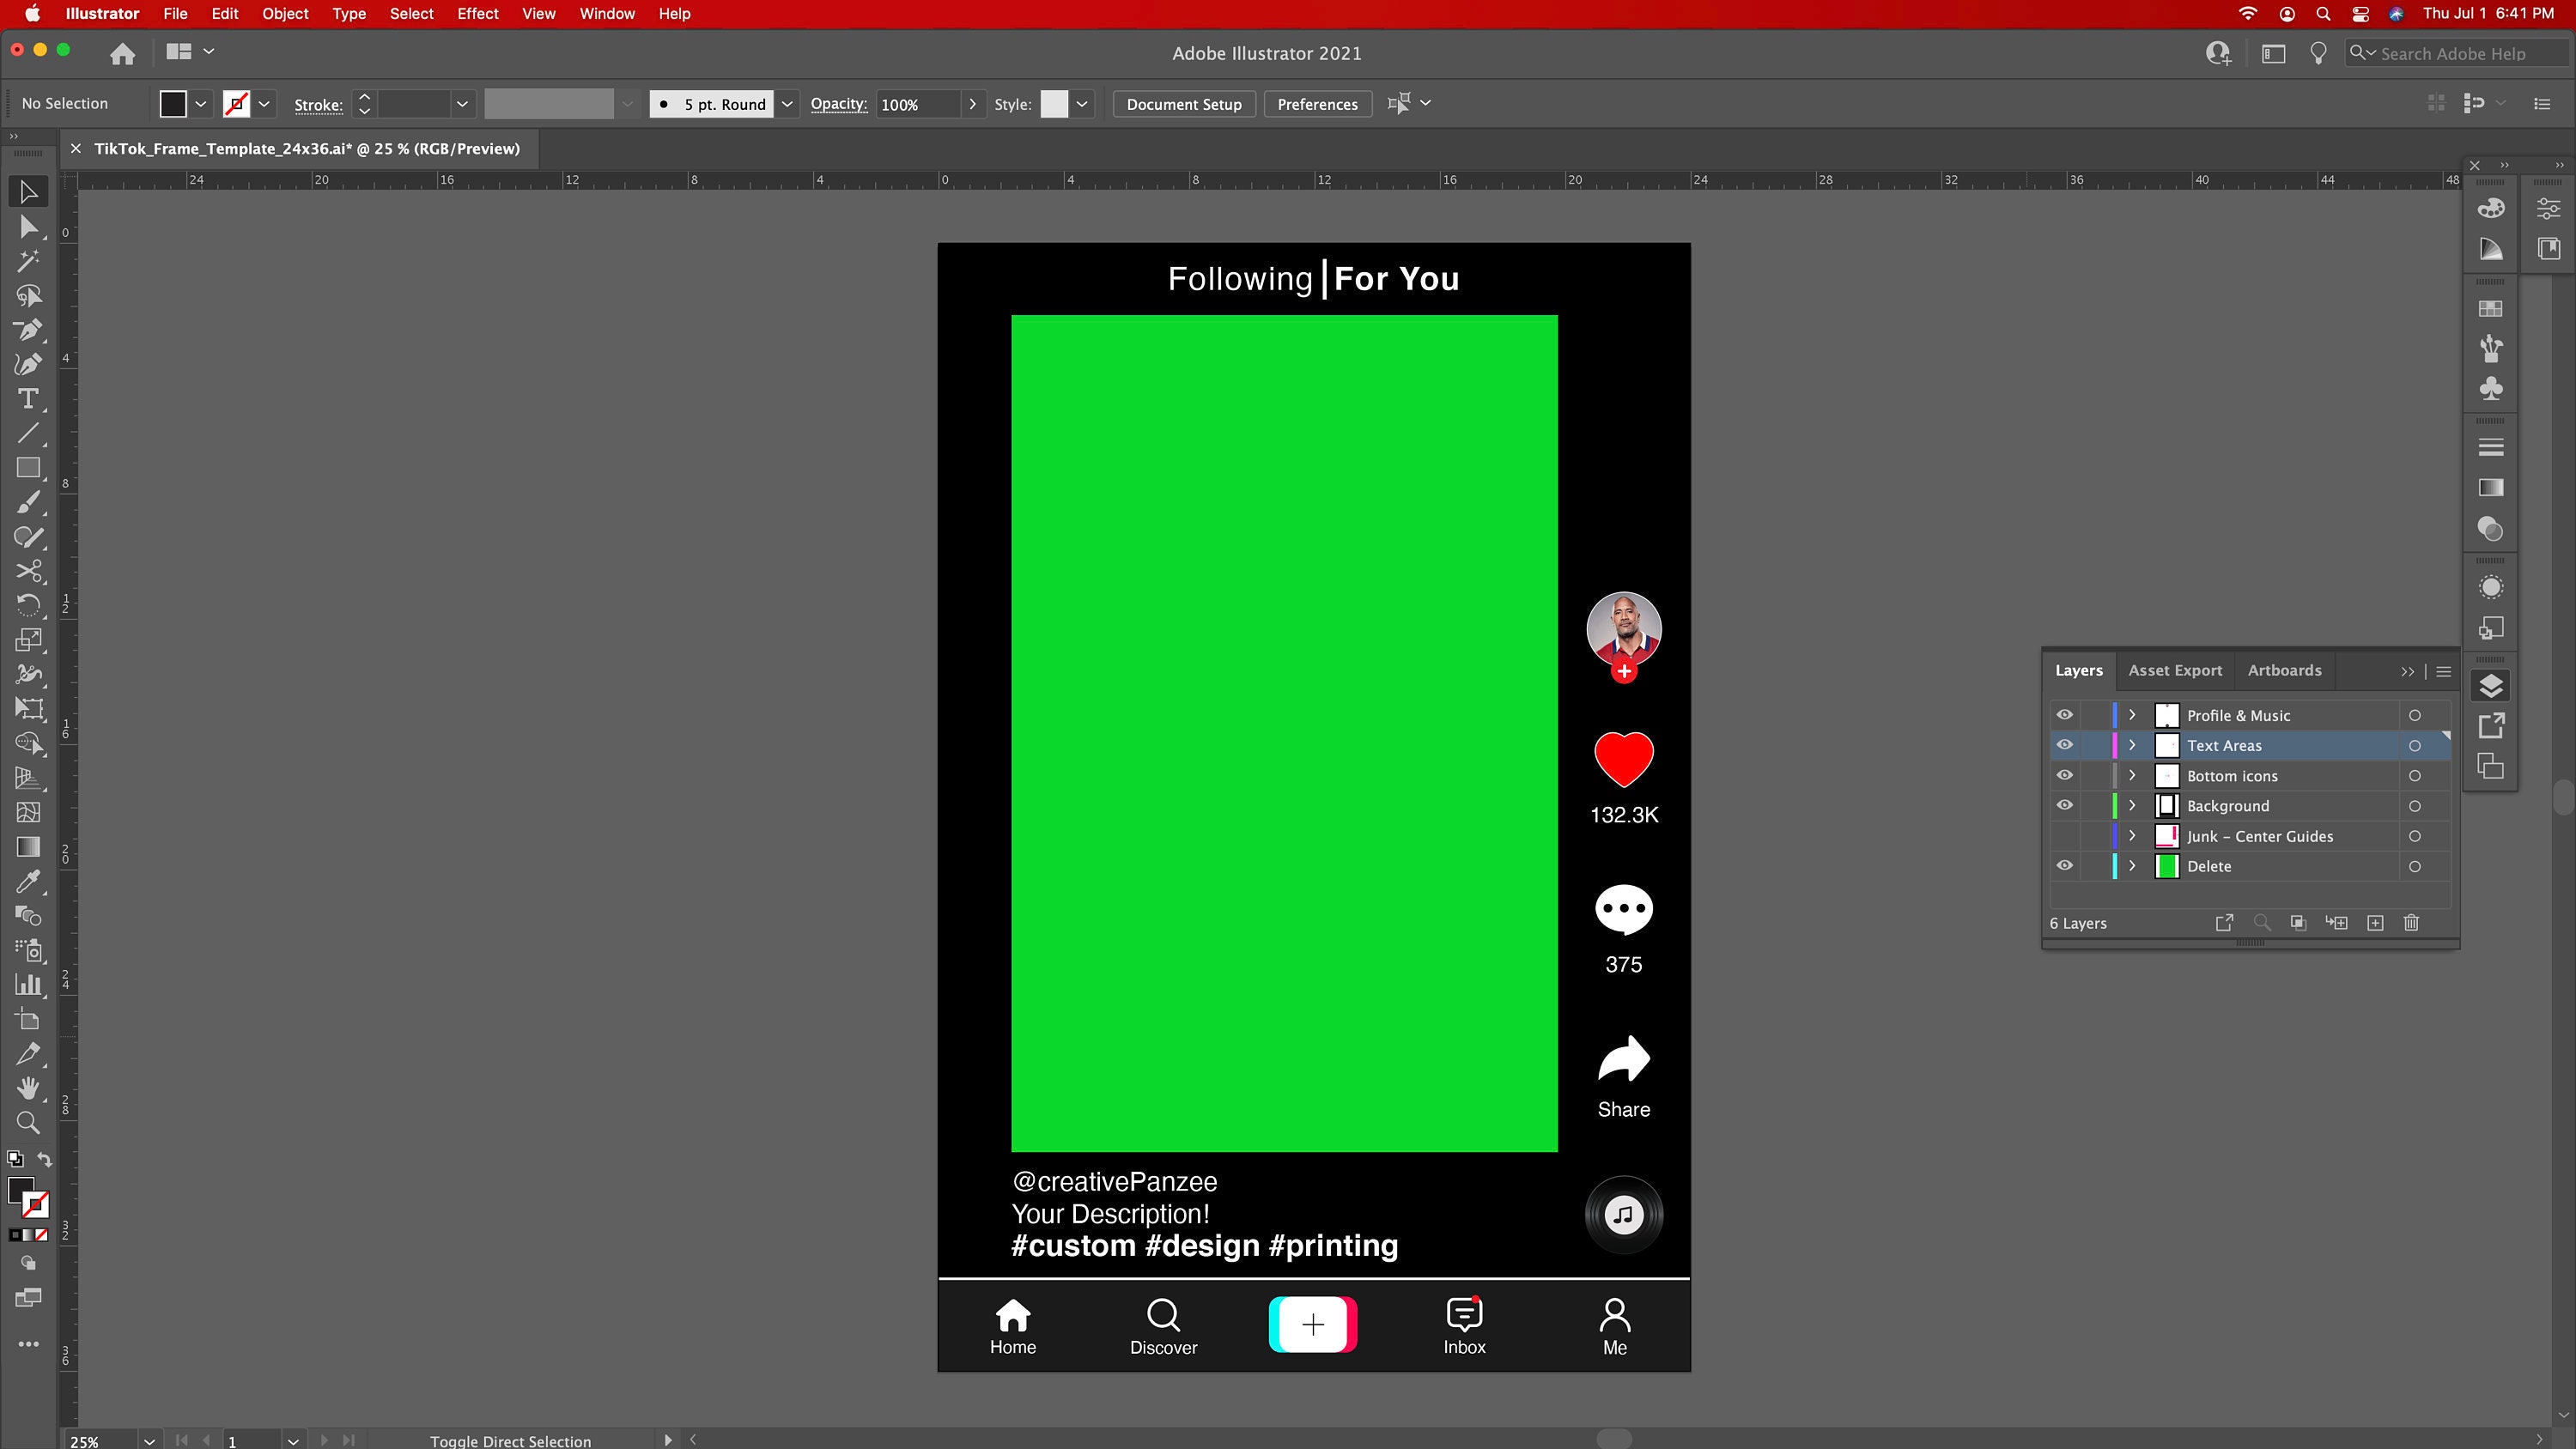
Task: Activate the Type tool
Action: [x=28, y=399]
